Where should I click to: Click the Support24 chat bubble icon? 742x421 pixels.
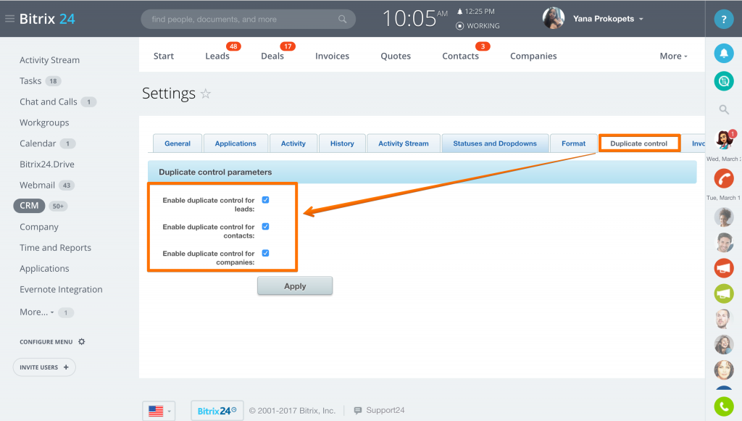pyautogui.click(x=358, y=411)
